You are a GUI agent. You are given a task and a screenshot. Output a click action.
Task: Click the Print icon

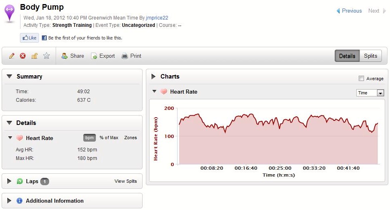(x=125, y=56)
